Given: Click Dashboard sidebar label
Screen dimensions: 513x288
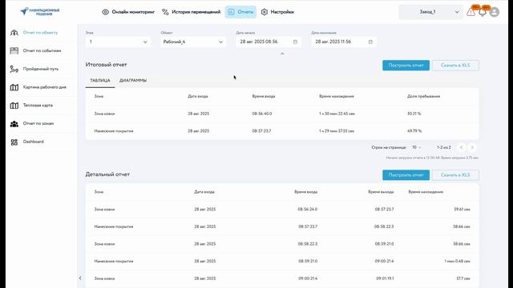Looking at the screenshot, I should pos(34,142).
